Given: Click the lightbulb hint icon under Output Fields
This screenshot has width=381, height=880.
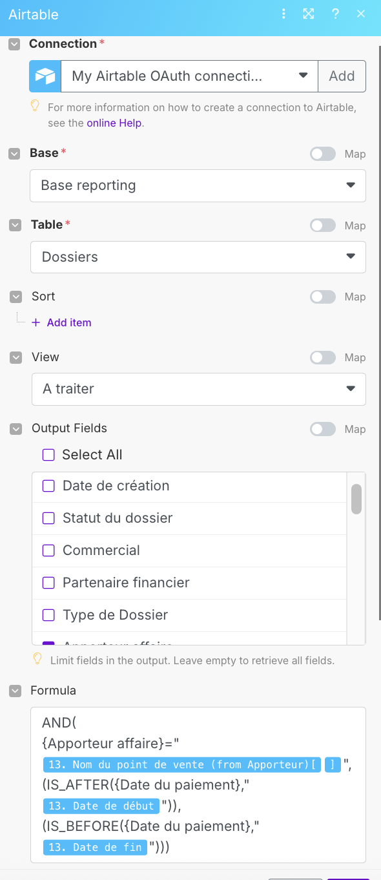Looking at the screenshot, I should (x=38, y=658).
